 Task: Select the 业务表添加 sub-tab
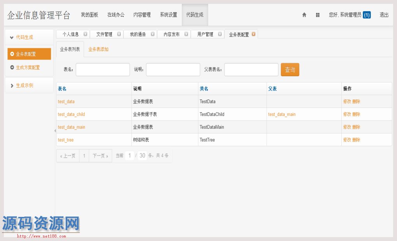(98, 49)
